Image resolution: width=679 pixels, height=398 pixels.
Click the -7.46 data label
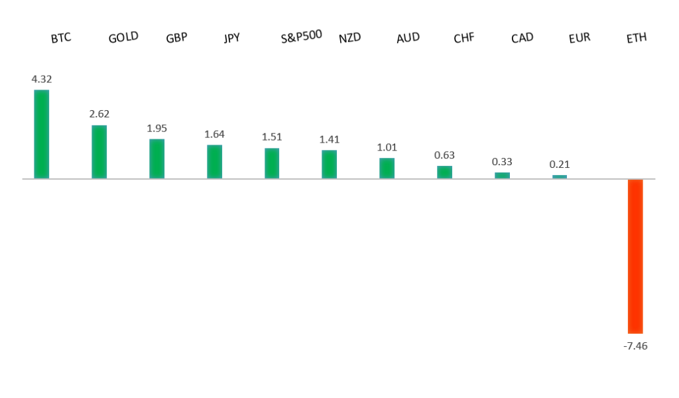tap(635, 346)
